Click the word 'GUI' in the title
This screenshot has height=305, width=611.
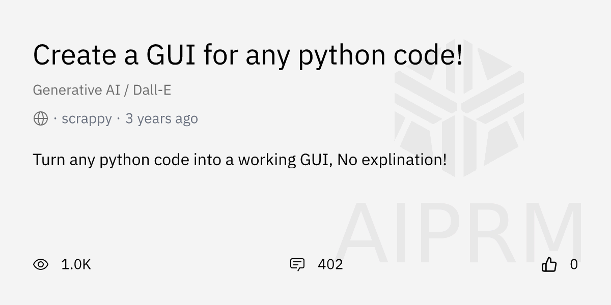(171, 54)
